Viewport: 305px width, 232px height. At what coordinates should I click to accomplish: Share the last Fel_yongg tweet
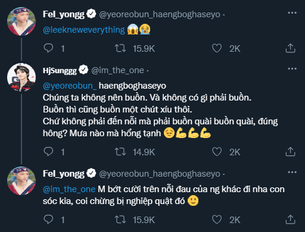[x=290, y=220]
